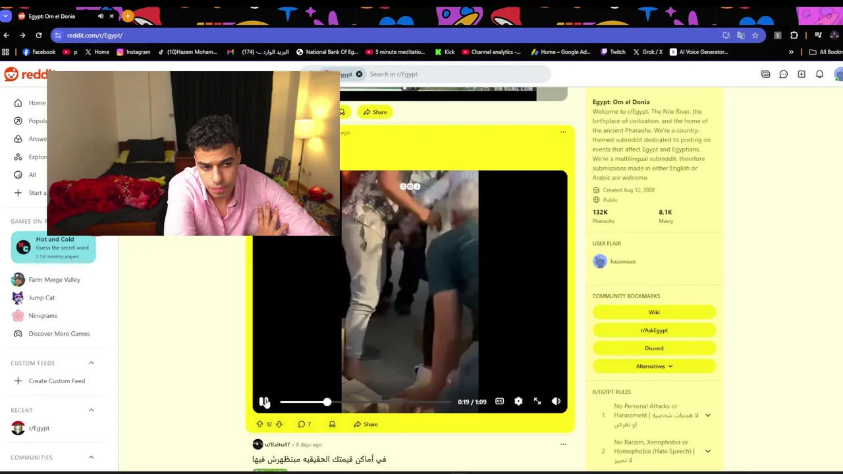
Task: Open the video post's three-dot options menu
Action: point(563,132)
